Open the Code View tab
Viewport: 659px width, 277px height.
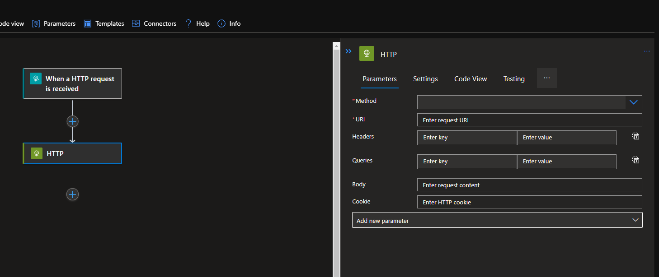click(470, 78)
